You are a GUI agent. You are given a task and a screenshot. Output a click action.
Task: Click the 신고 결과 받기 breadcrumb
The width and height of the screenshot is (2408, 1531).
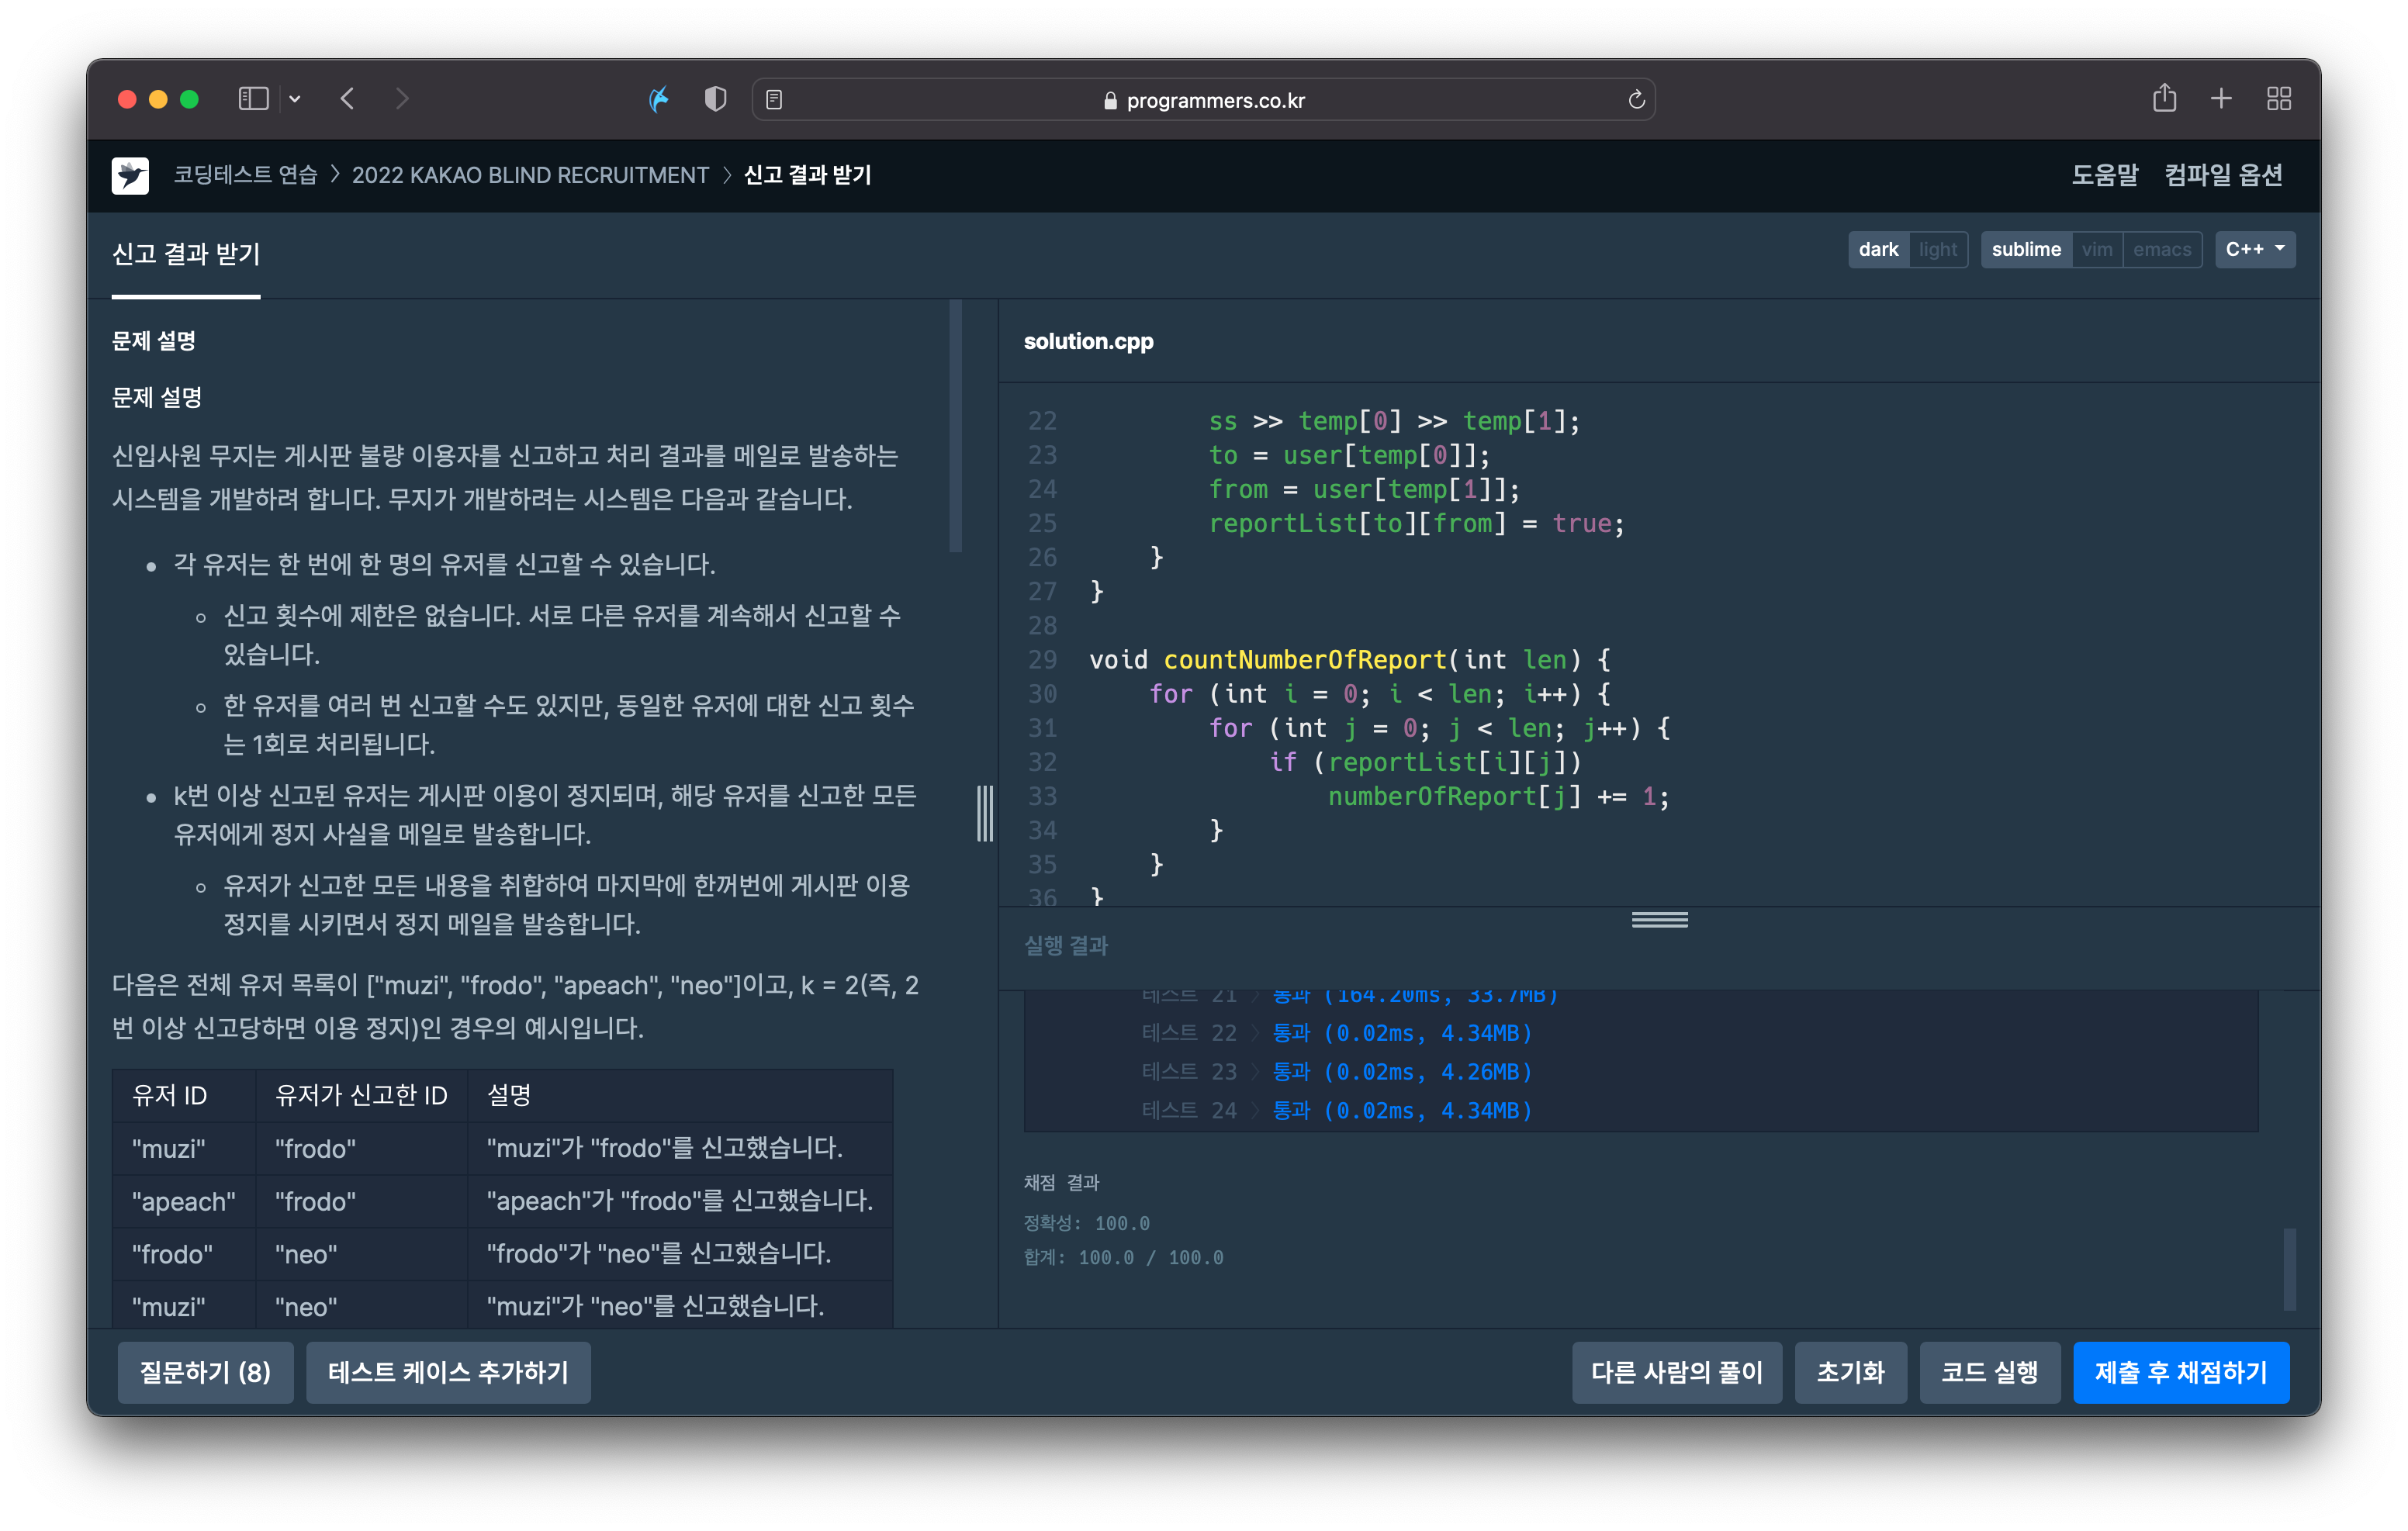tap(808, 175)
